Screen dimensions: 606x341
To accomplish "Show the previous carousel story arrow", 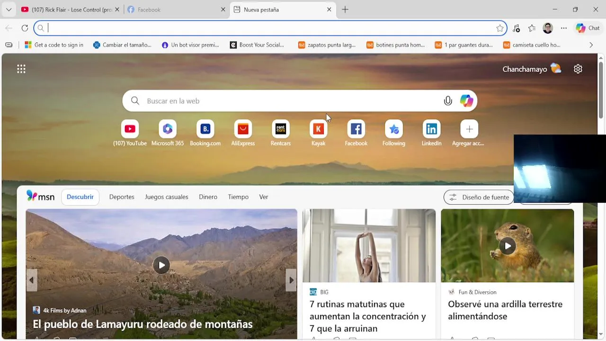I will [32, 280].
